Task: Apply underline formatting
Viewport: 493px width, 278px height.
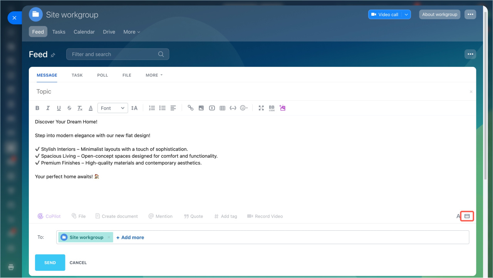Action: 59,108
